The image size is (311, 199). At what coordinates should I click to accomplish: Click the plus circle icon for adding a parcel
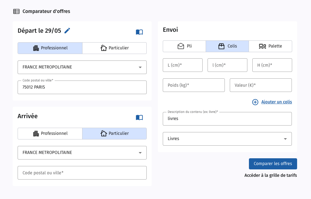coord(255,102)
